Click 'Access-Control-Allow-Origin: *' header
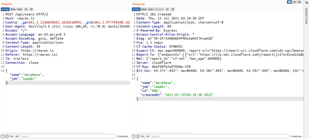The height and width of the screenshot is (139, 309). [x=165, y=34]
